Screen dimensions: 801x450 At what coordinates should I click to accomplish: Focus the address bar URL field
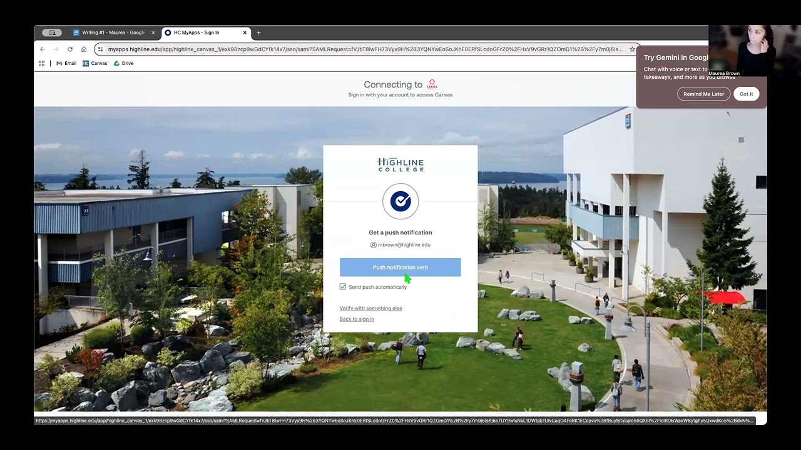[x=365, y=49]
